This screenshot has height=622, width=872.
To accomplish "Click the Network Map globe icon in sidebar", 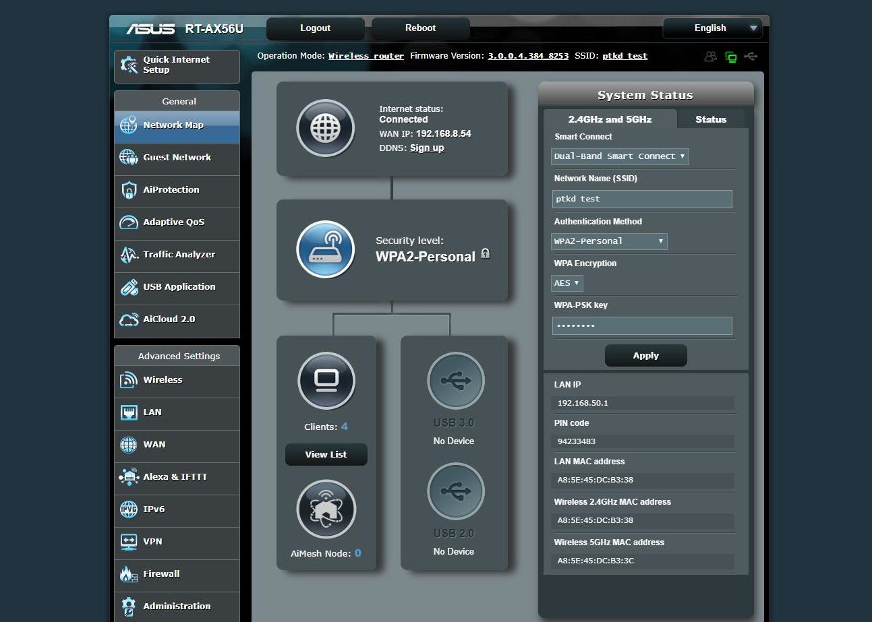I will (x=129, y=125).
